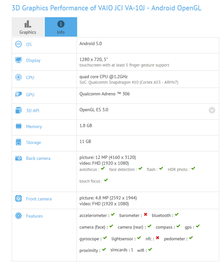Viewport: 224px width, 262px height.
Task: Click the HDR photo check mark
Action: click(x=193, y=168)
